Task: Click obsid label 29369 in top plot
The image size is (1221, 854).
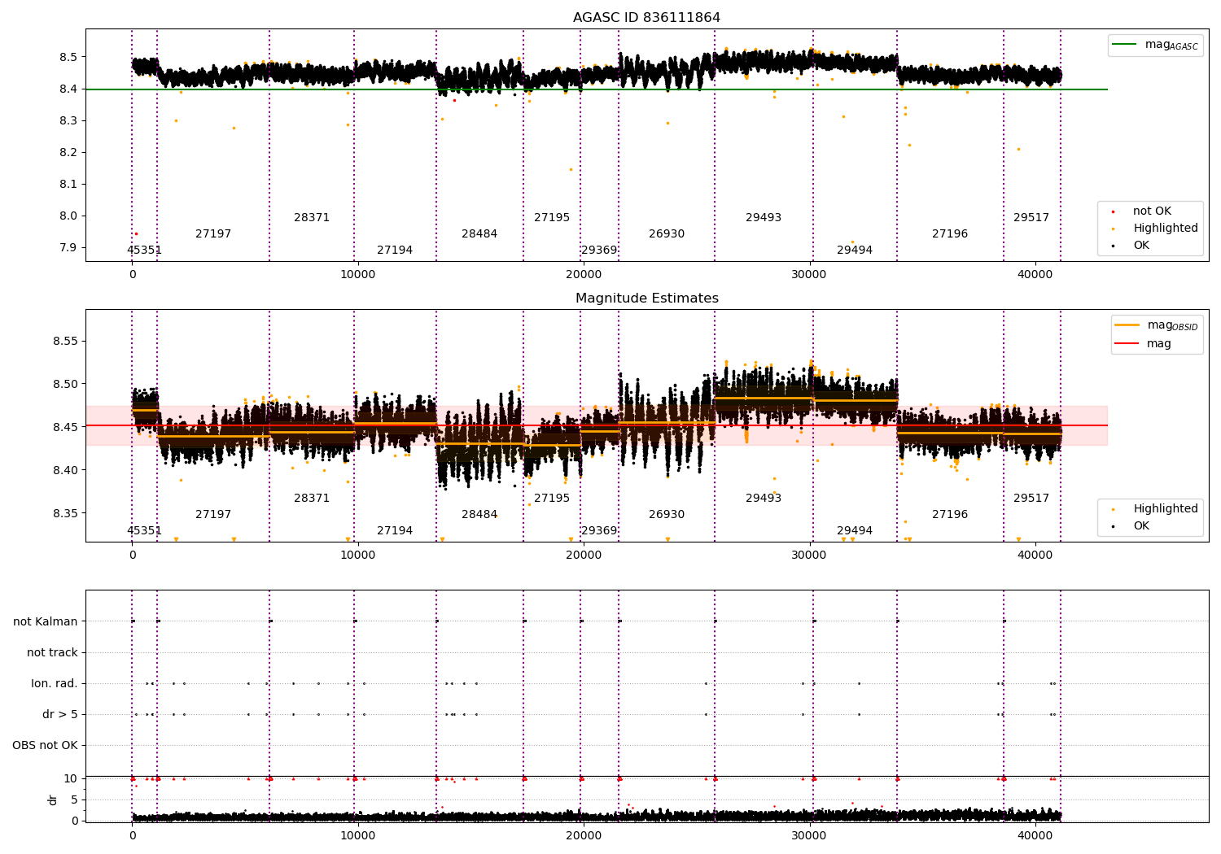Action: pyautogui.click(x=599, y=251)
